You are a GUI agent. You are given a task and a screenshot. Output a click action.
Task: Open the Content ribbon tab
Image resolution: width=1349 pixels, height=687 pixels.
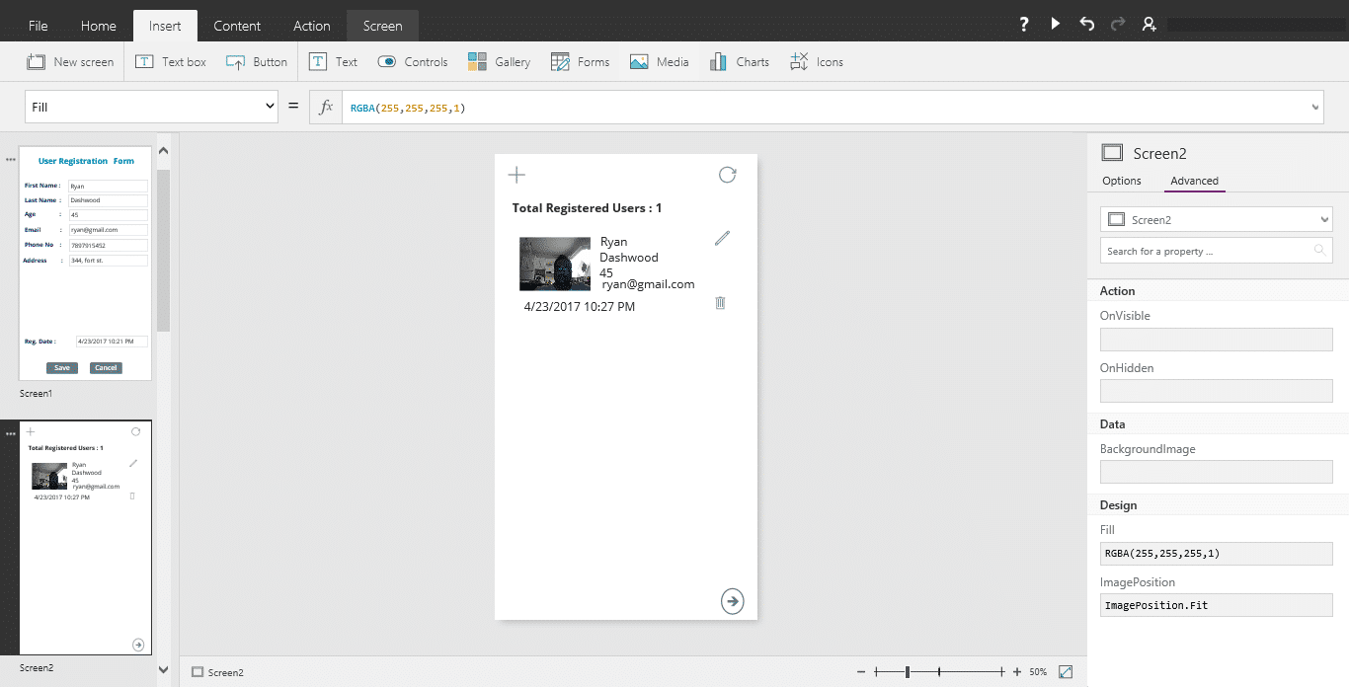pos(237,26)
